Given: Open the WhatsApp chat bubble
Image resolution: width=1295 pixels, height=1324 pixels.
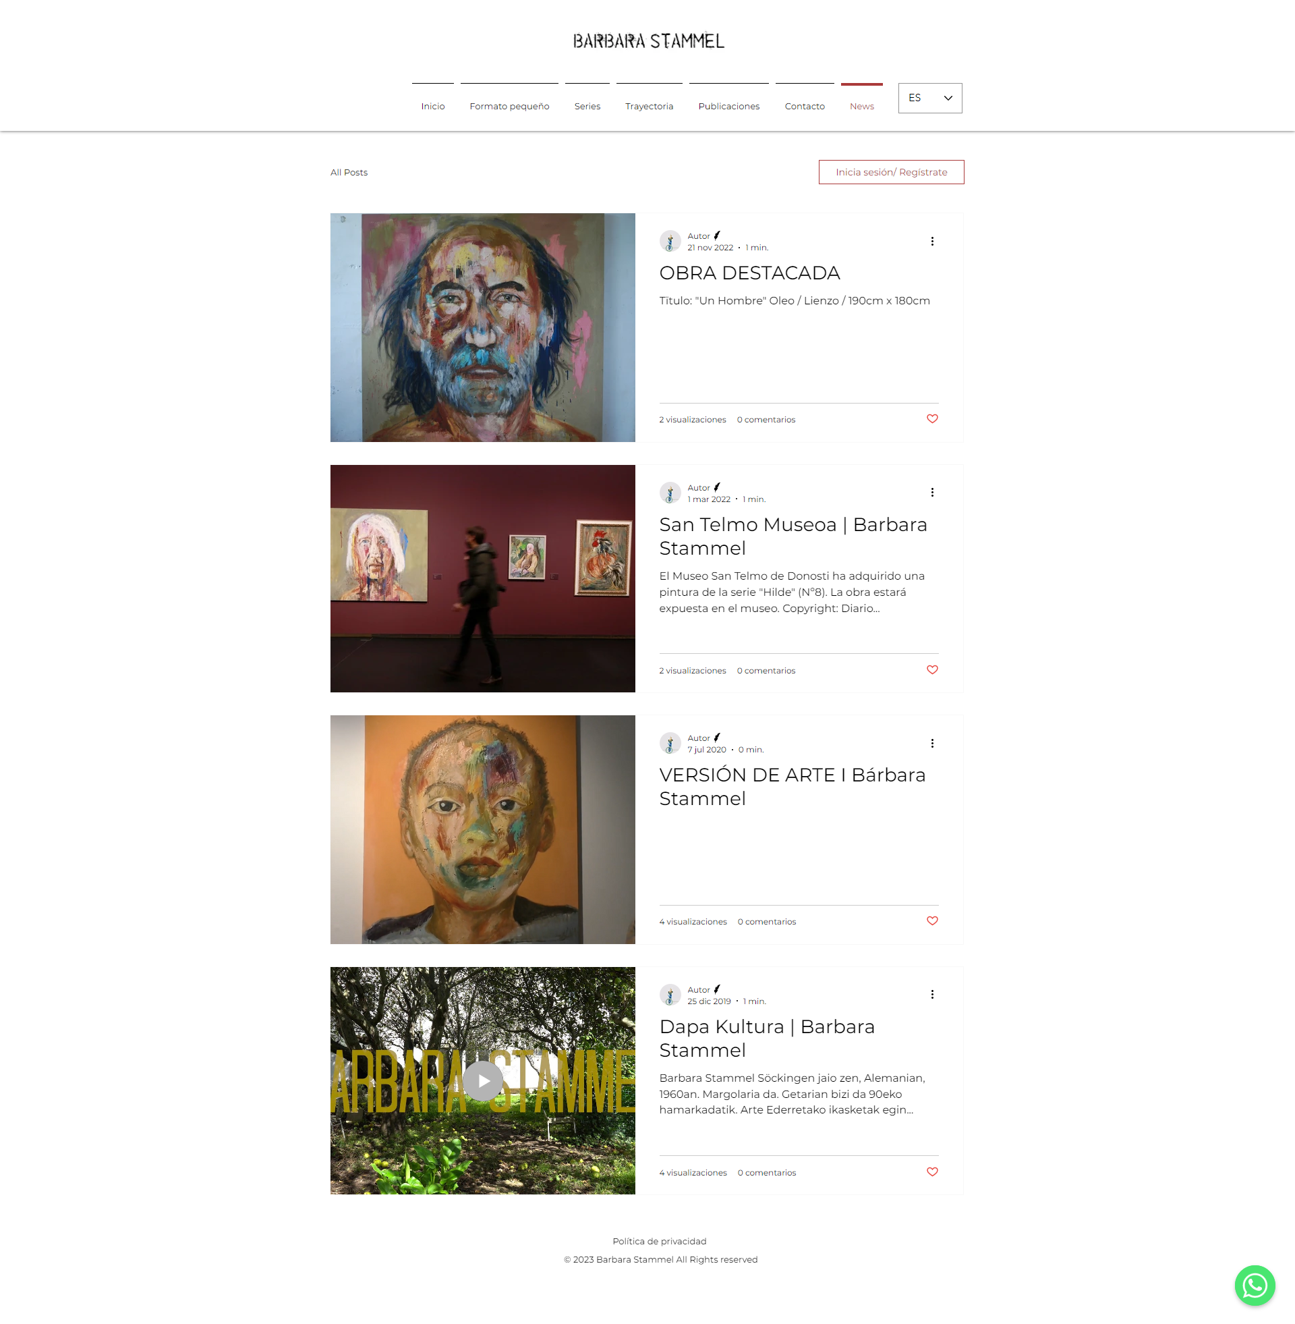Looking at the screenshot, I should click(1254, 1285).
